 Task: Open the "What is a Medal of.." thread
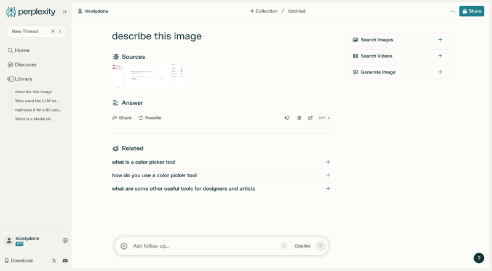pyautogui.click(x=34, y=119)
